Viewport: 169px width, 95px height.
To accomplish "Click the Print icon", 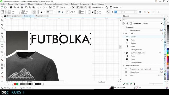I will pyautogui.click(x=22, y=7).
